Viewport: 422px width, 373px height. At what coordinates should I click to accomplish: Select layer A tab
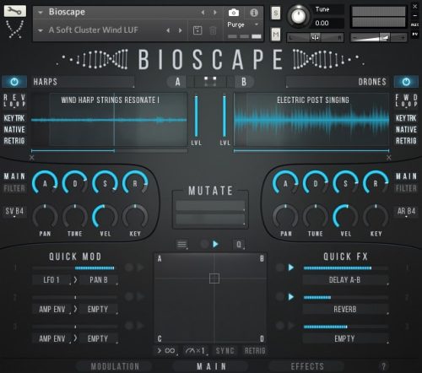(178, 82)
